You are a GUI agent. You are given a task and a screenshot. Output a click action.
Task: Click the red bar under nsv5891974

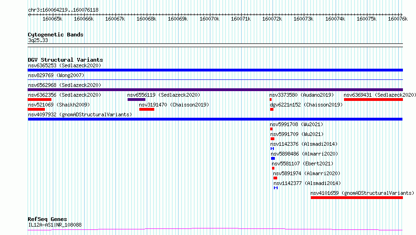tap(275, 178)
